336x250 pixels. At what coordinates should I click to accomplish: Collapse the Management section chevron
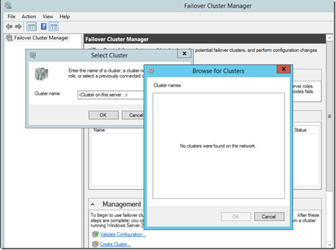coord(93,205)
